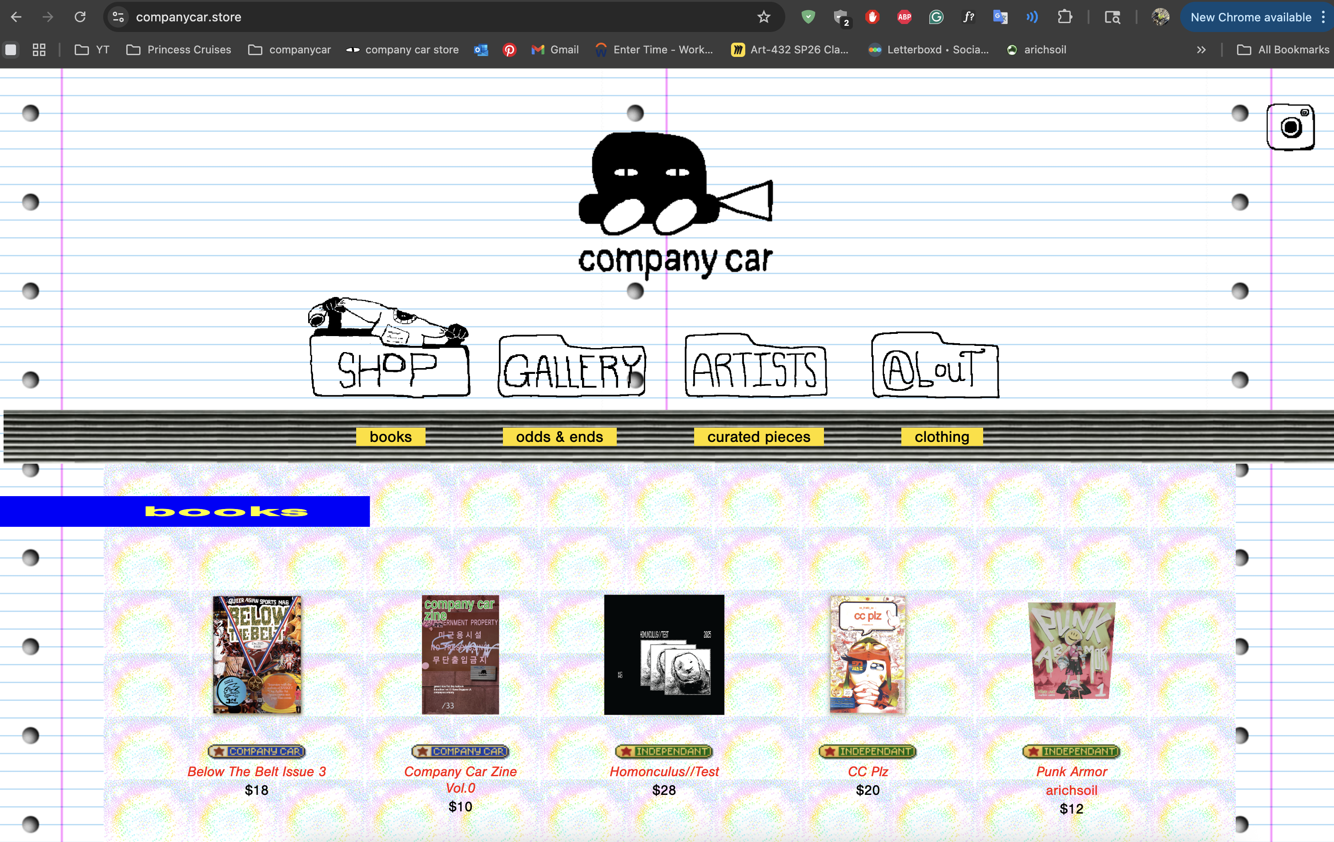The image size is (1334, 842).
Task: Open the hand-drawn SHOP folder tab
Action: click(390, 369)
